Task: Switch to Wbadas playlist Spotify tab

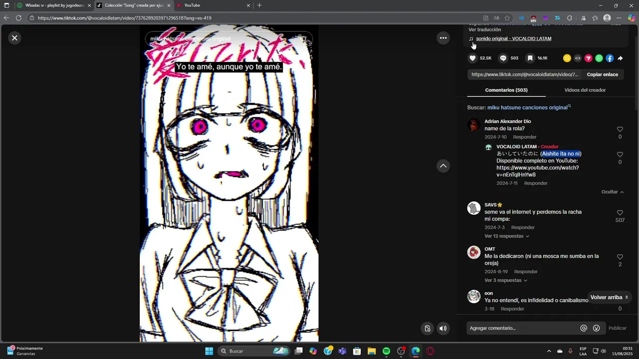Action: click(54, 5)
